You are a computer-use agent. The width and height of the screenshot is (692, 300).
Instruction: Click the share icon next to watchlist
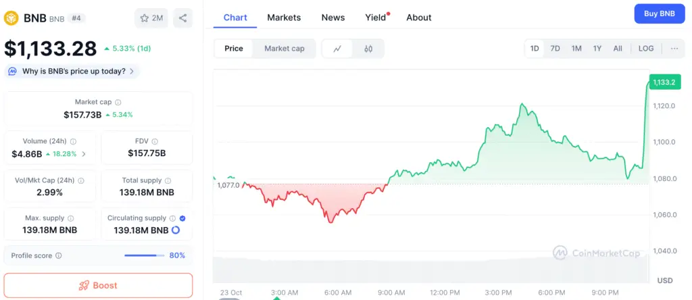(x=182, y=18)
